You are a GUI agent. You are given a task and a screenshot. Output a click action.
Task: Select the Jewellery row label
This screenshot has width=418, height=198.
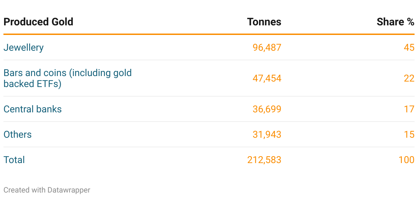24,47
